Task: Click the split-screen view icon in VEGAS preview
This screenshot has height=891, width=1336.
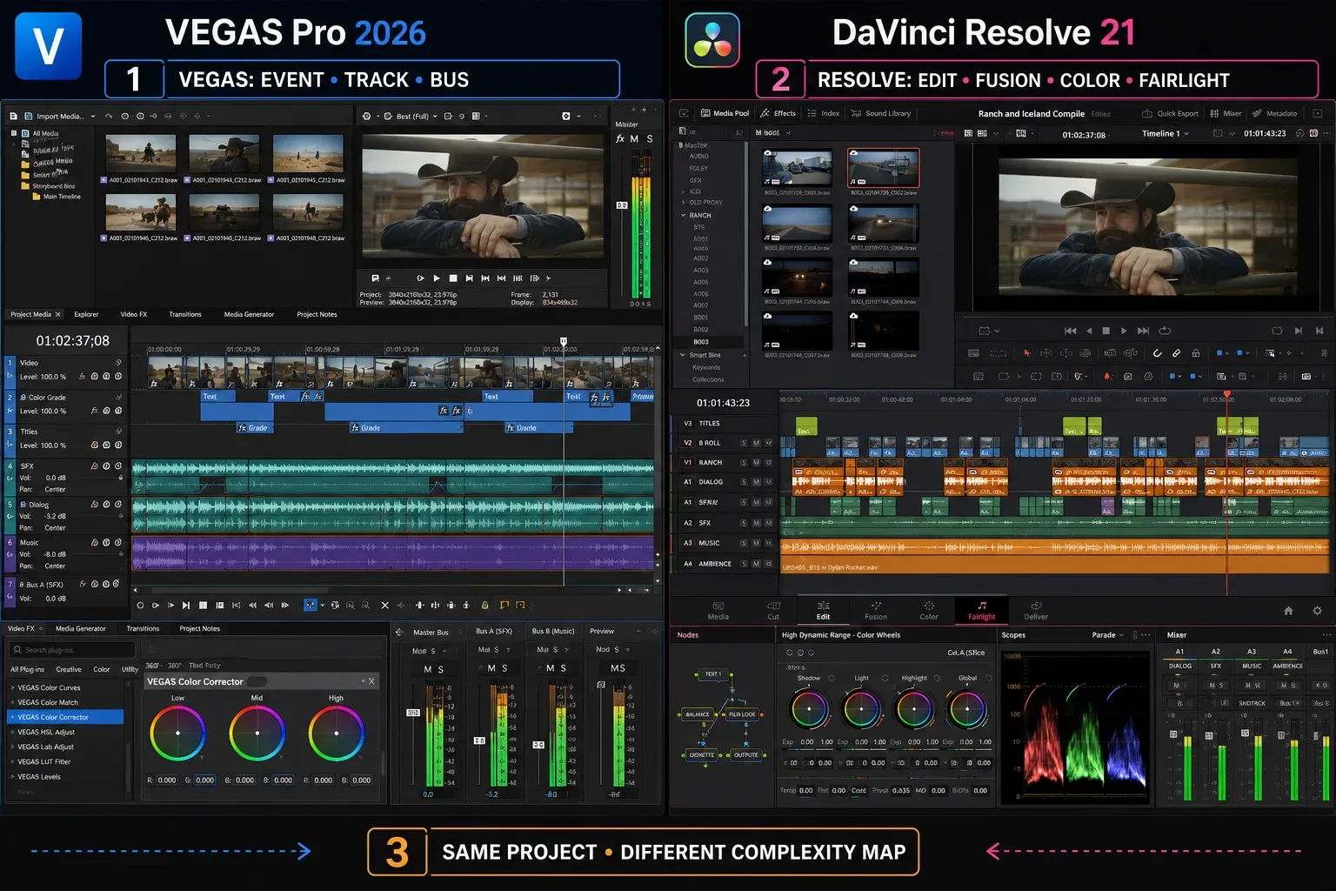Action: coord(476,116)
